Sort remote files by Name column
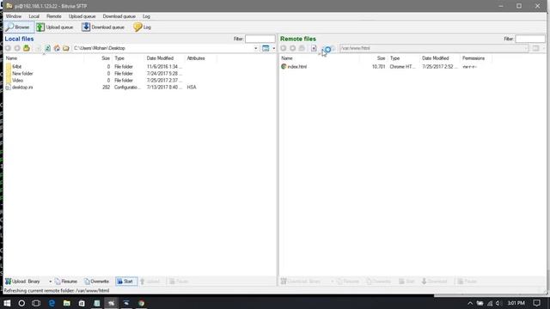 (319, 58)
